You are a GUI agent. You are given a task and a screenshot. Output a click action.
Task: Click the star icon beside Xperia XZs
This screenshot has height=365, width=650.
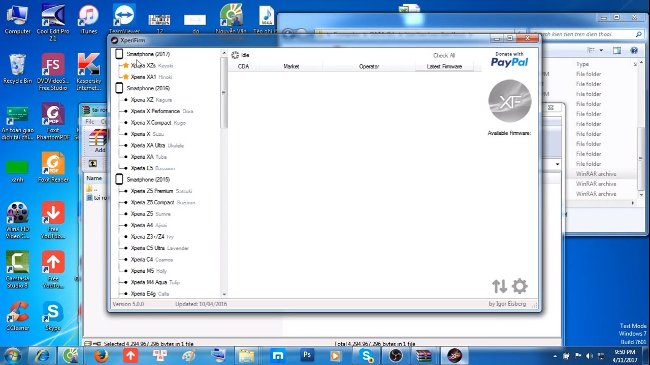(x=126, y=65)
